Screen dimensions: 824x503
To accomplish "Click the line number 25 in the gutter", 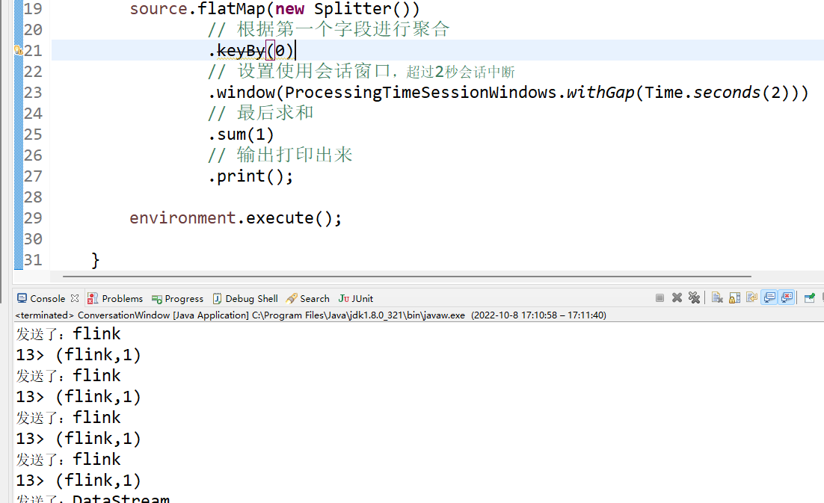I will [x=33, y=135].
